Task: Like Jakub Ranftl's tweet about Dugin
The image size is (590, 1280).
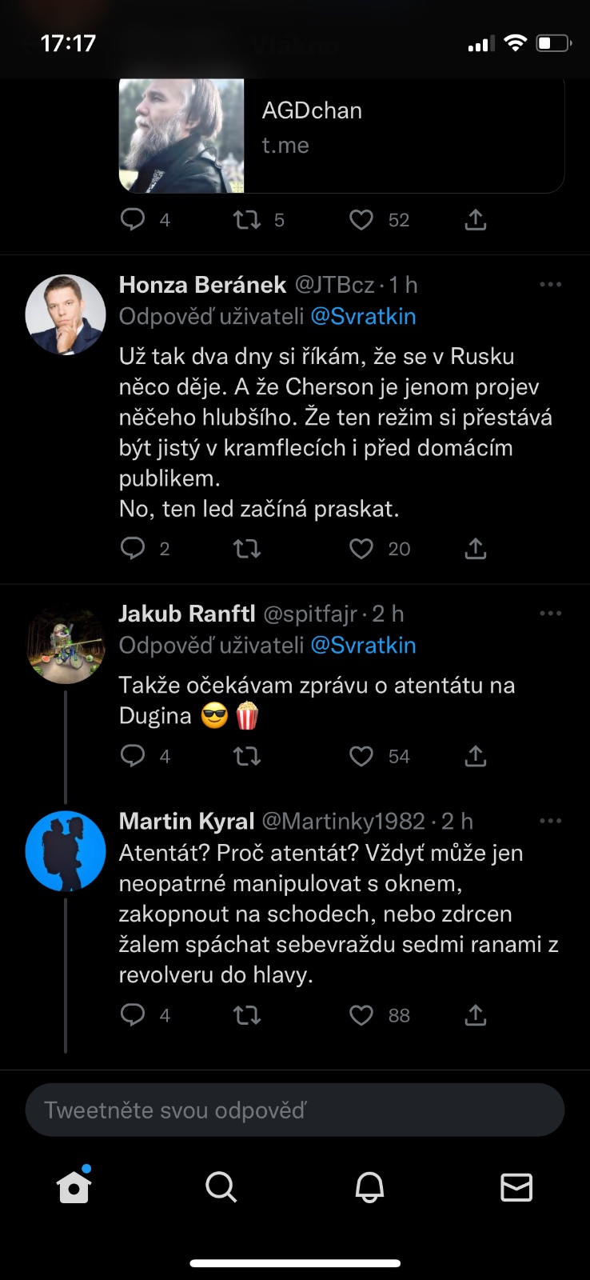Action: (x=362, y=756)
